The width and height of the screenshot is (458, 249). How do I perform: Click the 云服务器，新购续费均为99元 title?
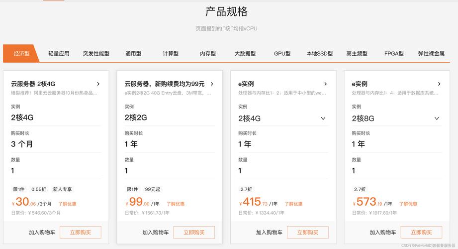(x=165, y=84)
